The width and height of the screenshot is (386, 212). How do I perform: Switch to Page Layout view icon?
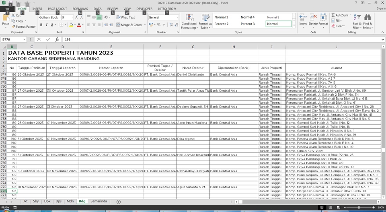point(330,207)
